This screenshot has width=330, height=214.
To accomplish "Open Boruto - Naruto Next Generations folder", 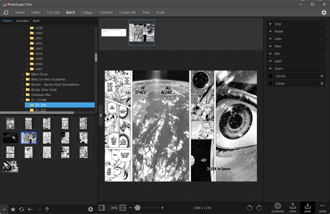I will click(x=55, y=85).
